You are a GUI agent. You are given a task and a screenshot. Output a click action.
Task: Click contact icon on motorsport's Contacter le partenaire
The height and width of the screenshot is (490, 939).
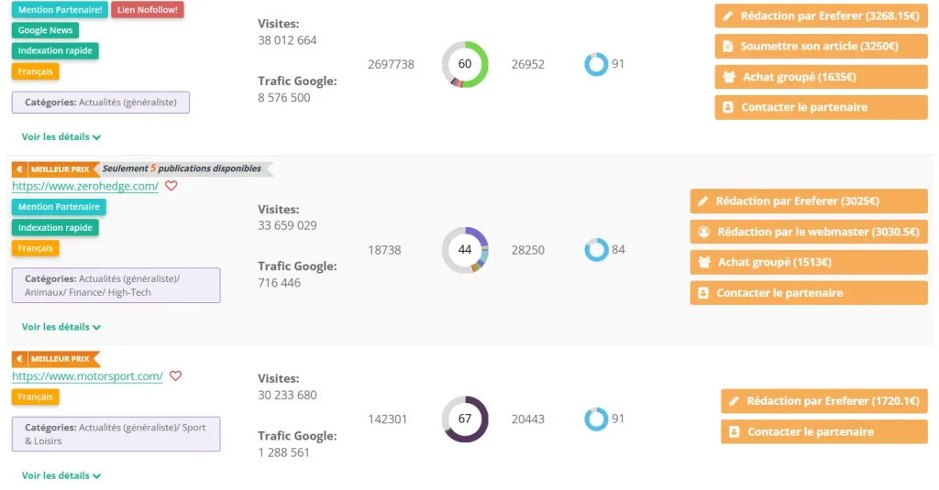pos(735,432)
